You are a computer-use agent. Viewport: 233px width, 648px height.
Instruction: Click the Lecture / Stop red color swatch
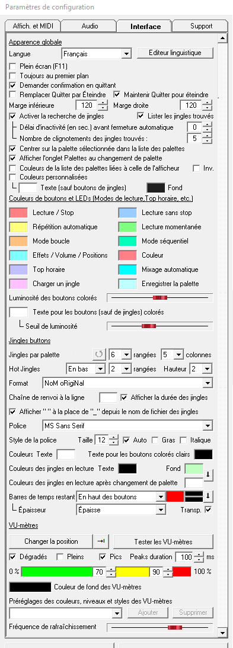[x=18, y=213]
